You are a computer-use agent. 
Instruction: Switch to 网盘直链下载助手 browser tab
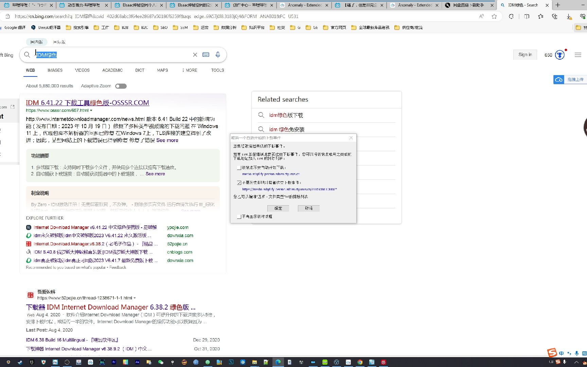click(469, 5)
